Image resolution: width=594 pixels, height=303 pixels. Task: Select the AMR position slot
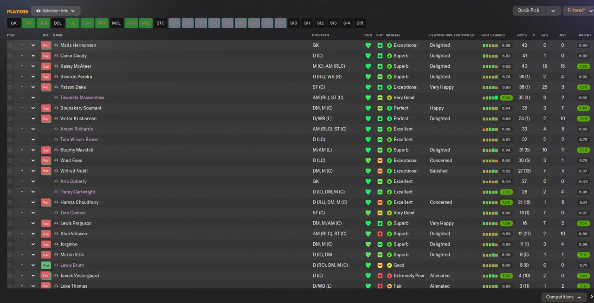point(131,23)
